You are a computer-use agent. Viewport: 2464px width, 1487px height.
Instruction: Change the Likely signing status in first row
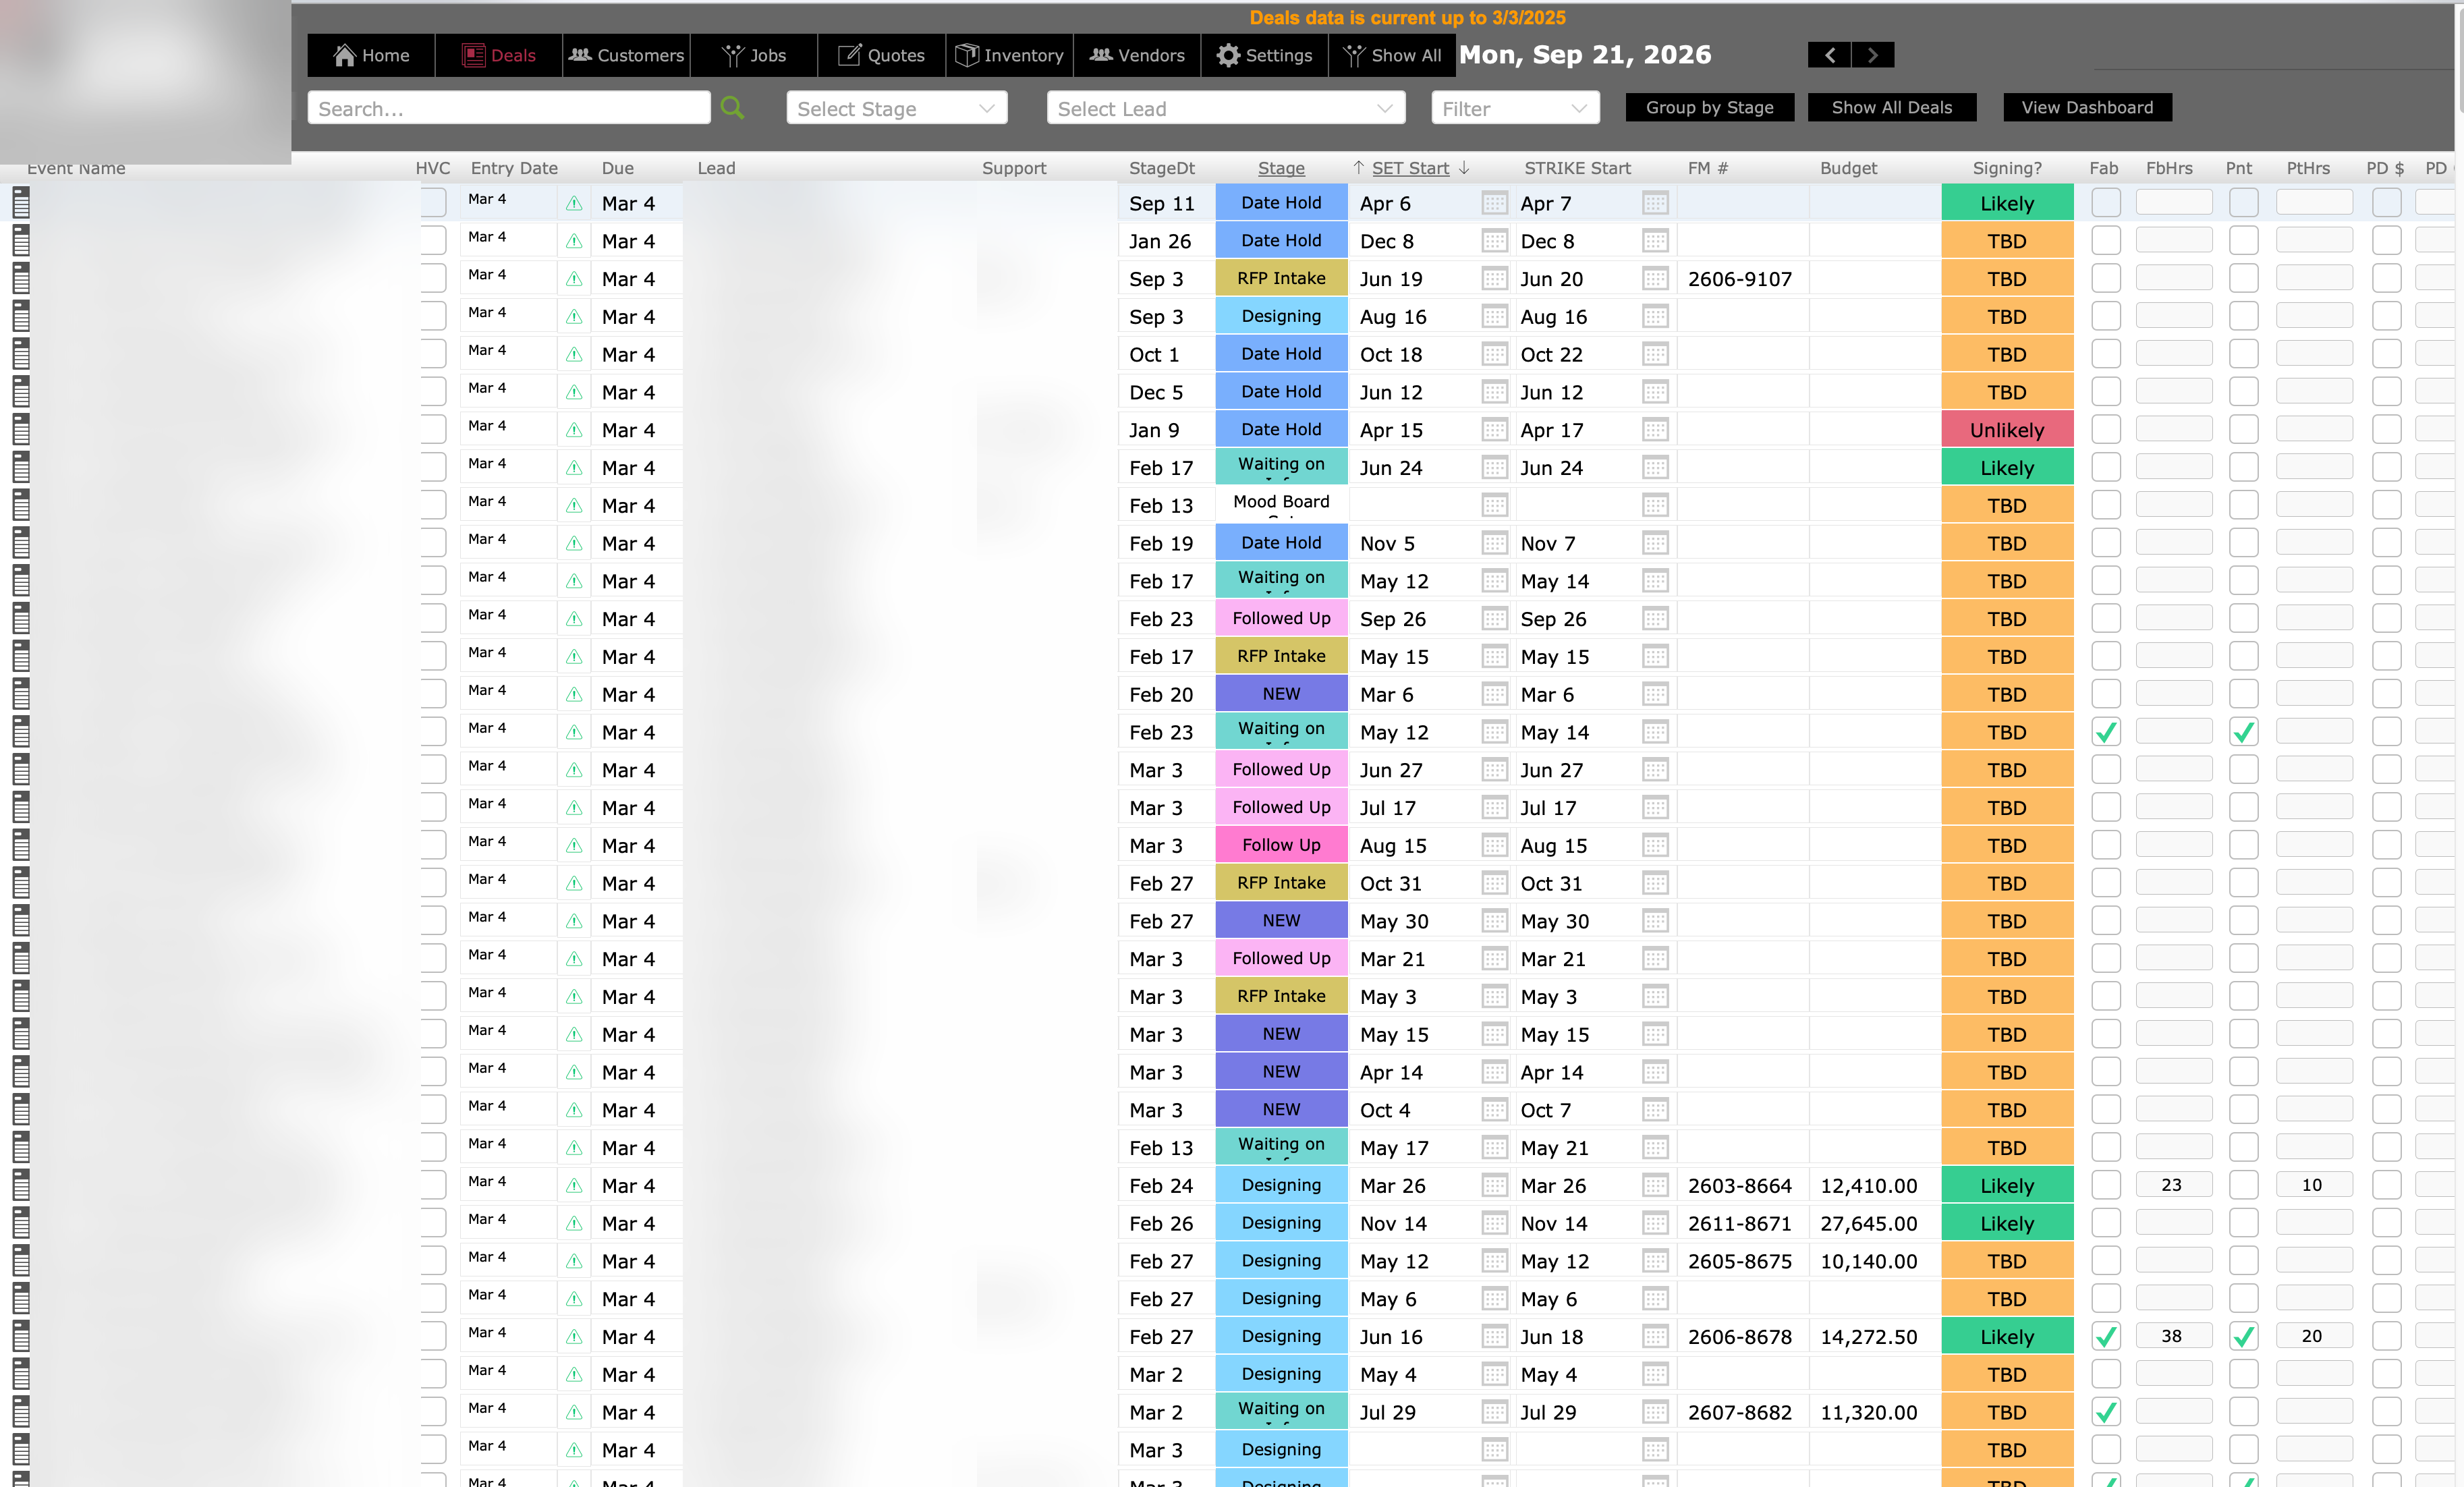[2007, 203]
